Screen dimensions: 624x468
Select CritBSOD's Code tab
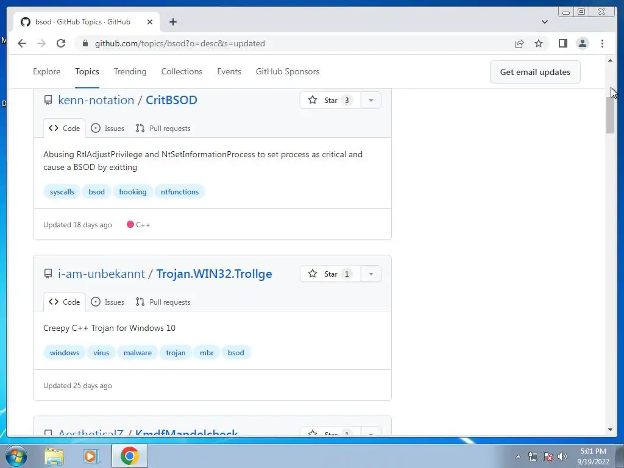pos(64,128)
